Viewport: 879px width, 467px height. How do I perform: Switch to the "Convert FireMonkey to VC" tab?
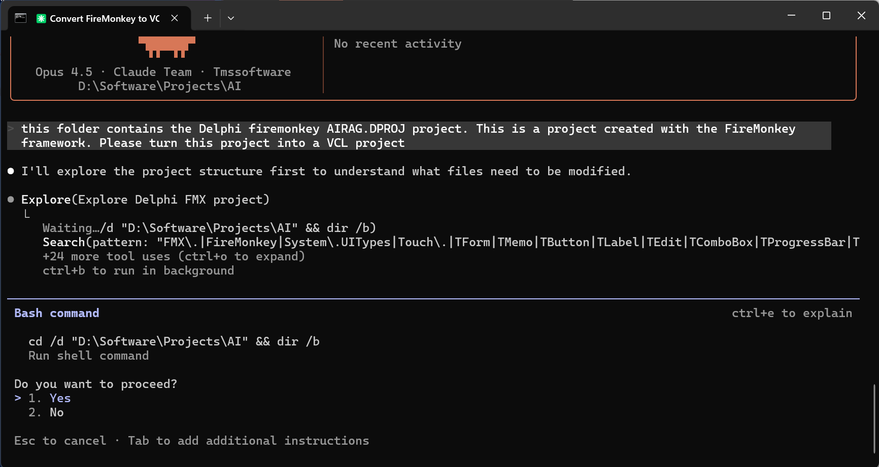click(x=102, y=18)
